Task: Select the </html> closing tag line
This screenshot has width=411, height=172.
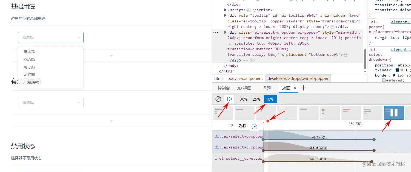Action: (x=227, y=71)
